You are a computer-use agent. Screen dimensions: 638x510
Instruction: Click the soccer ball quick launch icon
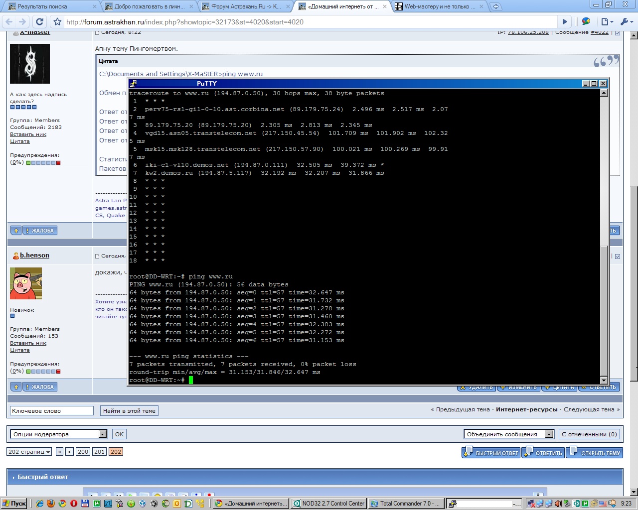(154, 504)
